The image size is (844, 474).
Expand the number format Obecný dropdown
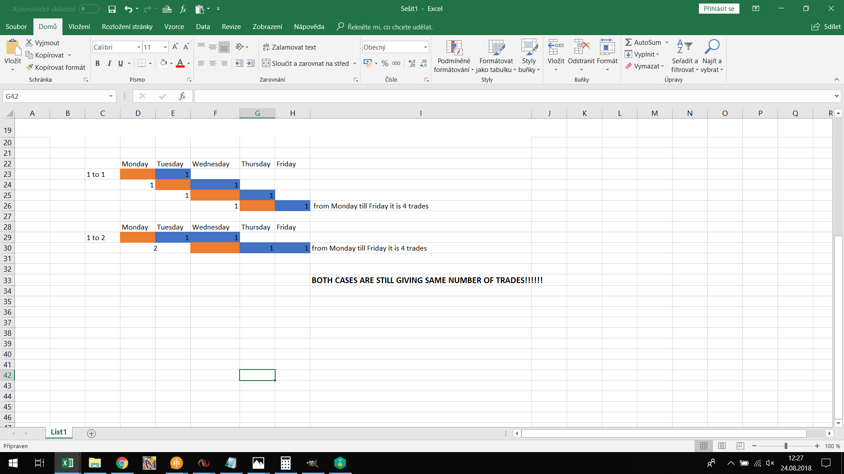pyautogui.click(x=425, y=47)
